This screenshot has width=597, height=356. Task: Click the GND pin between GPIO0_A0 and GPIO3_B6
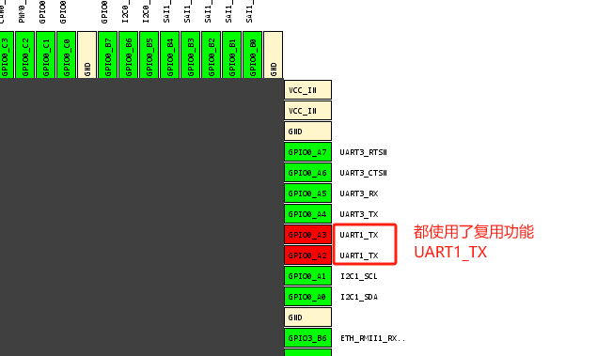coord(307,317)
